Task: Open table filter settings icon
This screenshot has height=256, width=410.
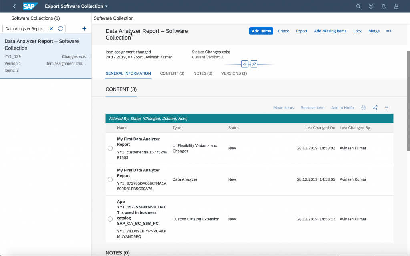Action: (x=386, y=108)
